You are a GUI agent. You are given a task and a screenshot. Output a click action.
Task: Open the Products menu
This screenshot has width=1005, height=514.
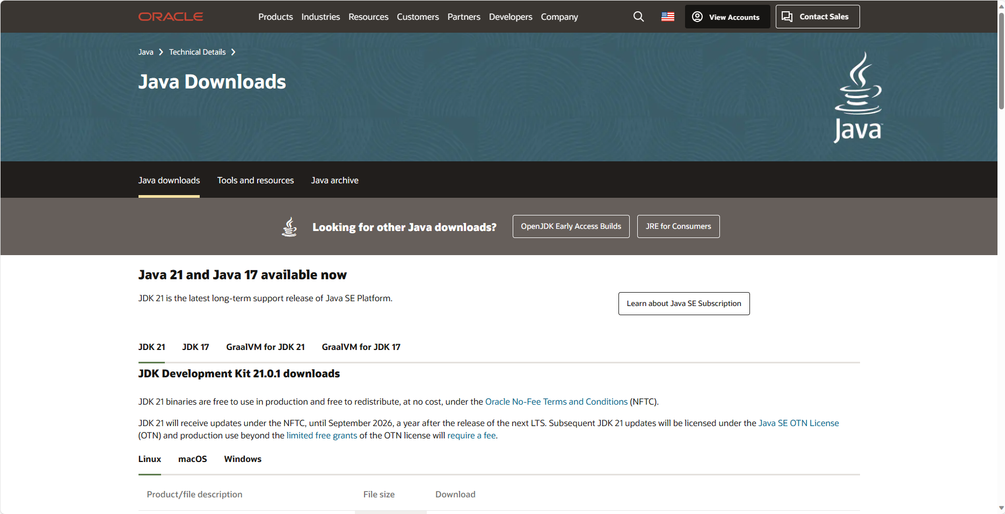(275, 17)
